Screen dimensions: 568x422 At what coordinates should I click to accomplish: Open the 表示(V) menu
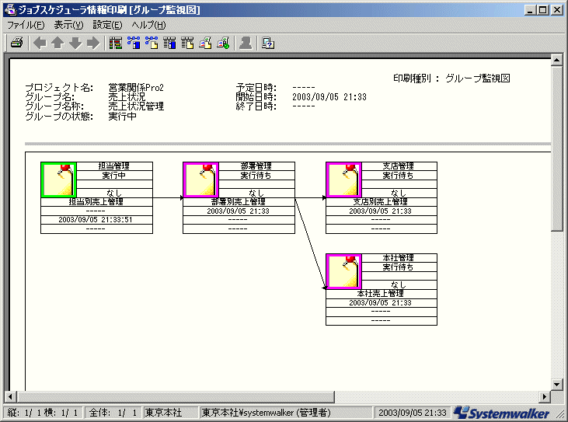click(68, 25)
